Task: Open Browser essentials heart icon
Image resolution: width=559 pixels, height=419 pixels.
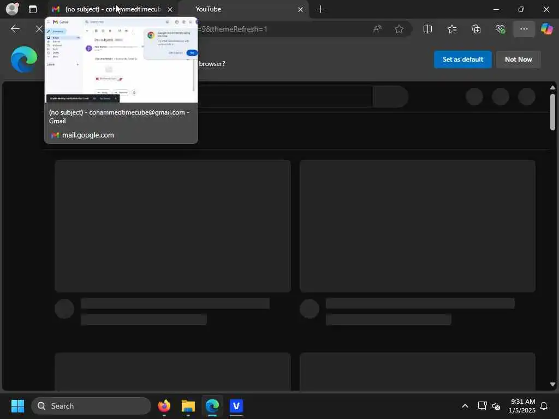Action: 500,29
